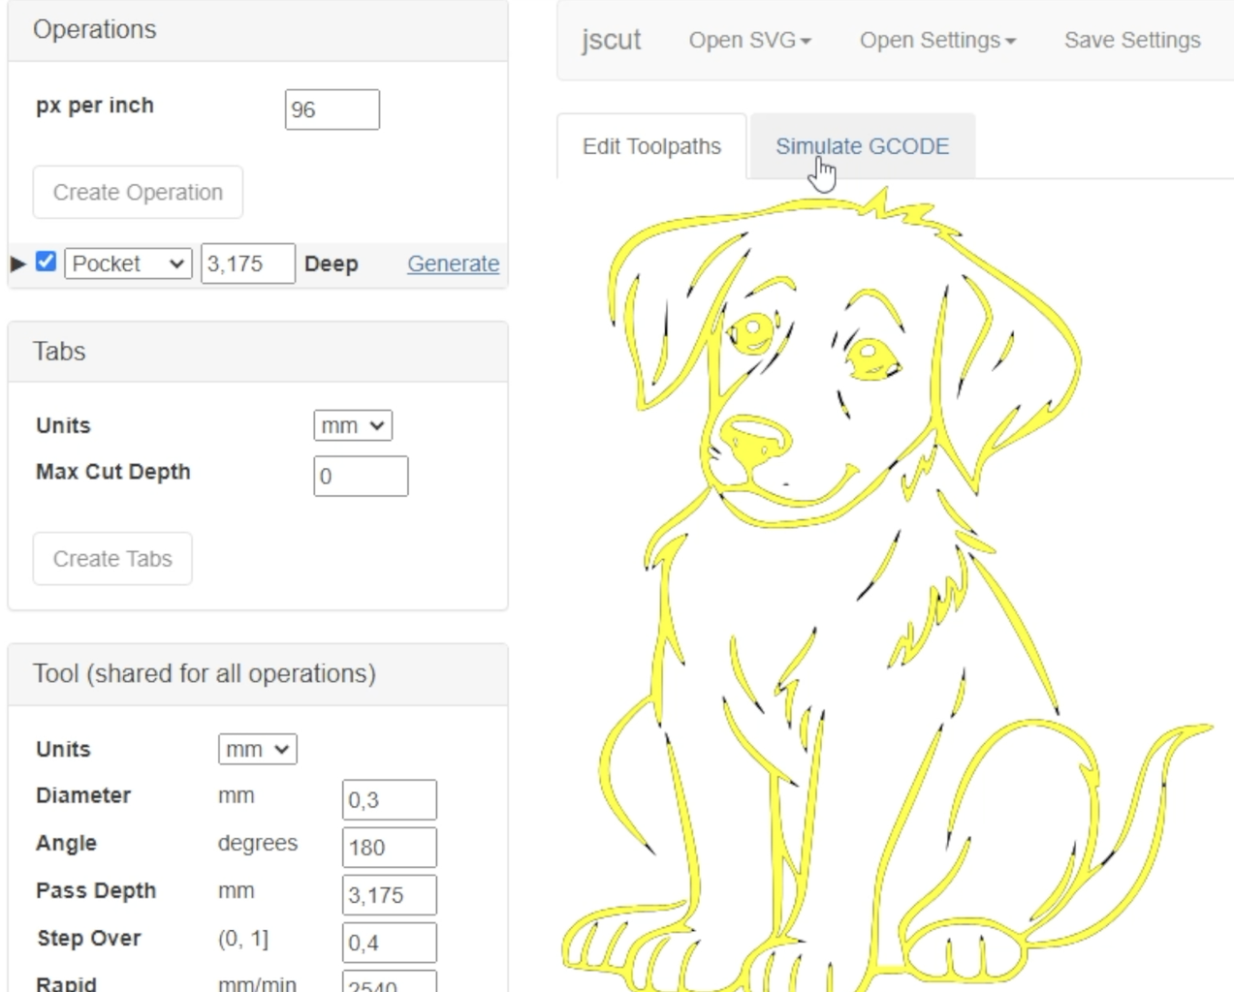Open the Pocket operation type dropdown

(128, 263)
